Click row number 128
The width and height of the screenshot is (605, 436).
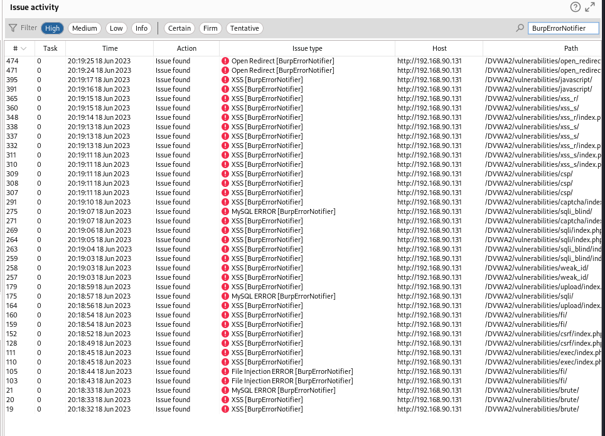11,343
